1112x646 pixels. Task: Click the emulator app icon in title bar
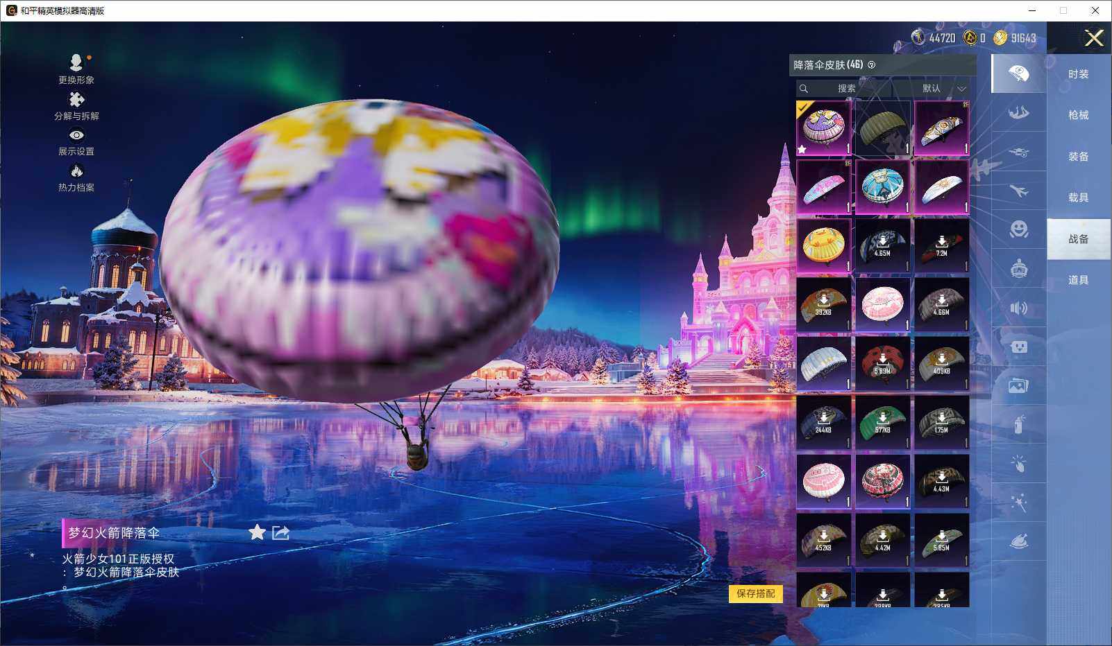coord(11,10)
